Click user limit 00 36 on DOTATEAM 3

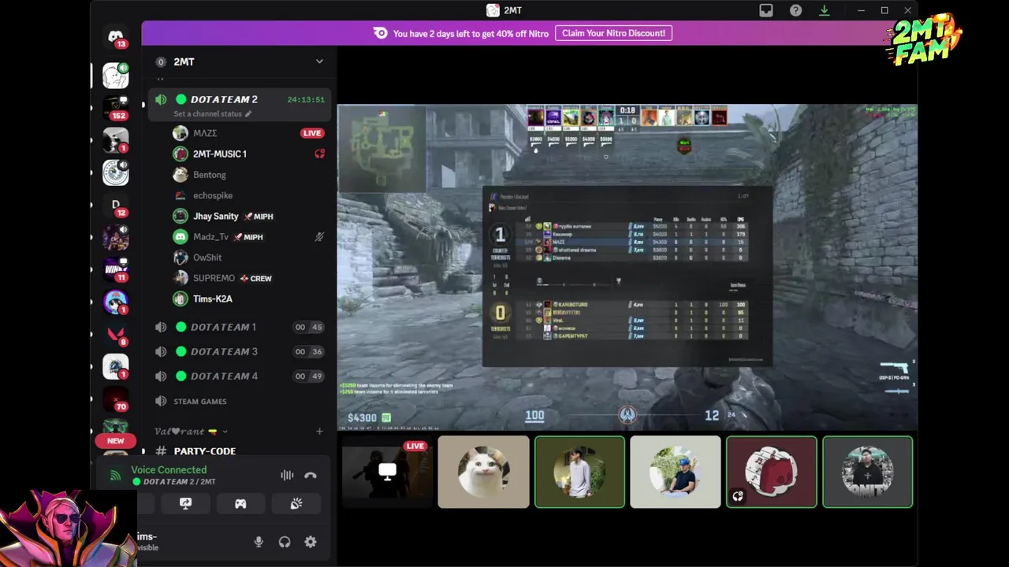click(308, 351)
